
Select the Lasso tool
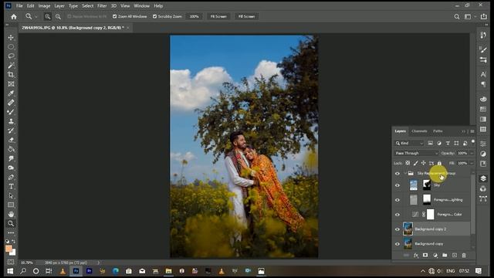click(11, 56)
